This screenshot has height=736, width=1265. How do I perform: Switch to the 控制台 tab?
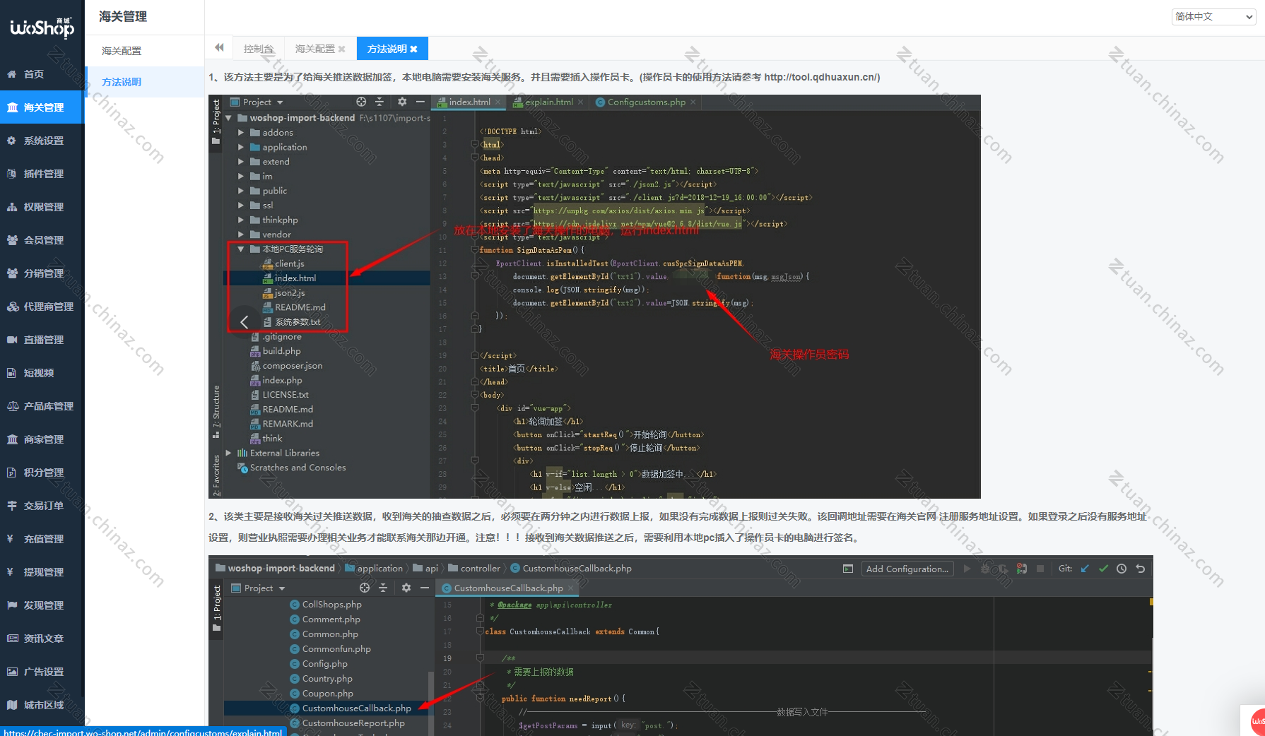258,49
